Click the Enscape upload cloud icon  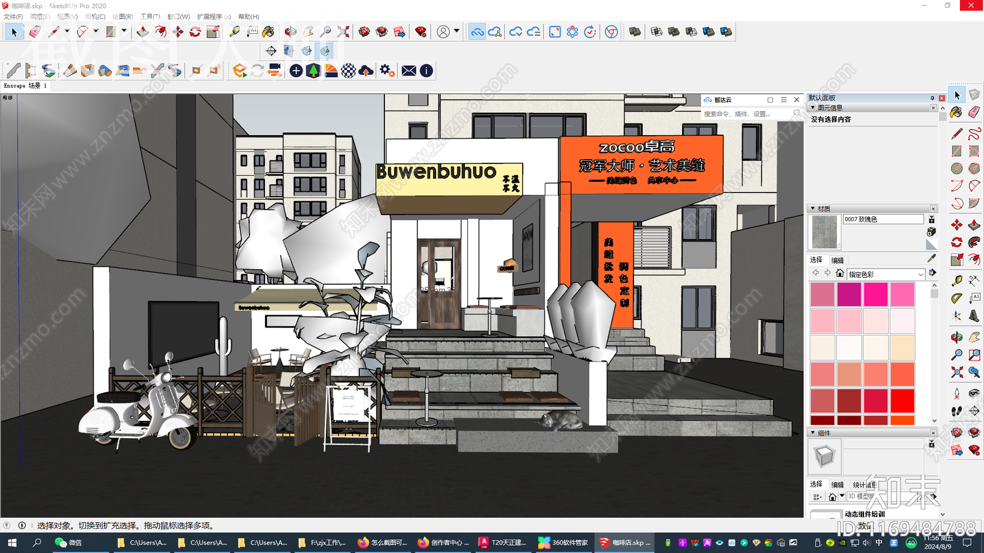point(366,71)
